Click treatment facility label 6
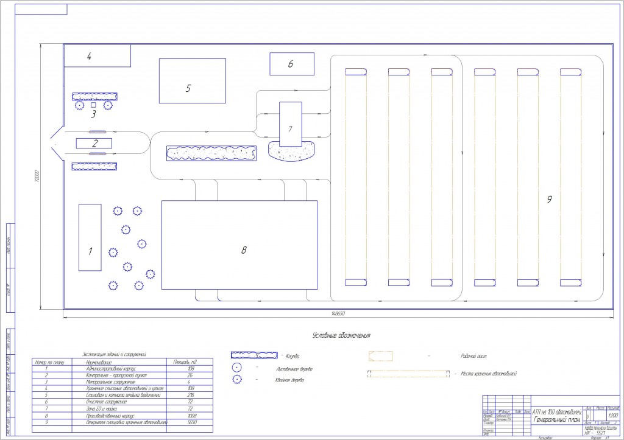 coord(291,63)
